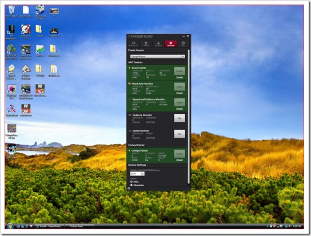
Task: Unpair the CompuTrainer device
Action: pyautogui.click(x=180, y=160)
